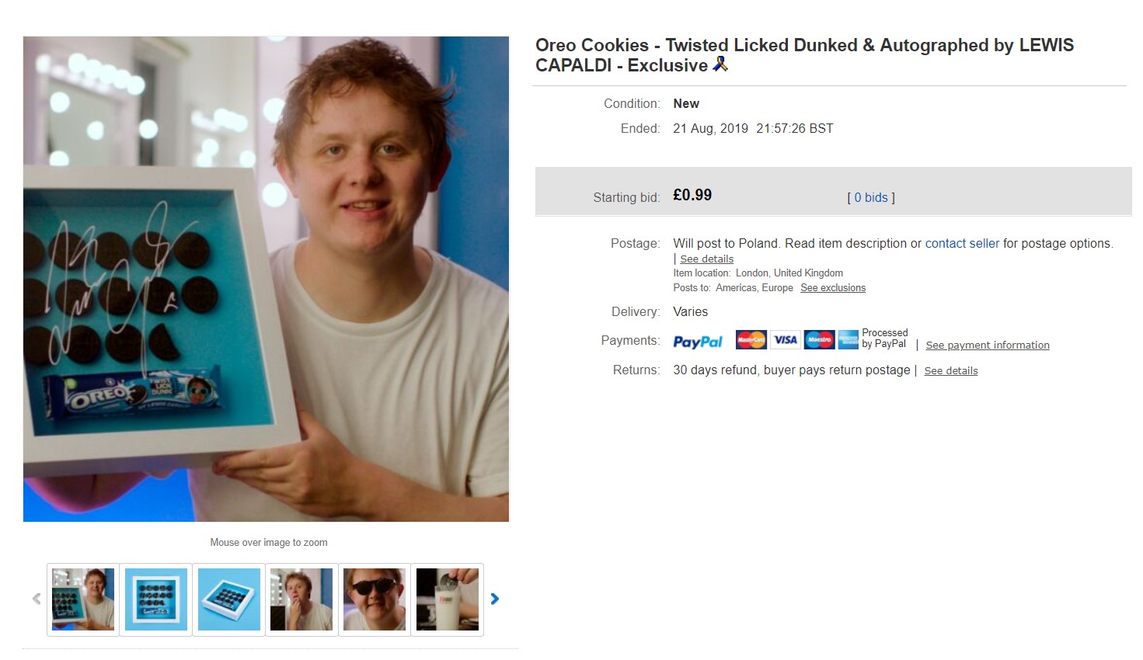Click the MasterCard payment icon
Viewport: 1143px width, 660px height.
pos(751,339)
